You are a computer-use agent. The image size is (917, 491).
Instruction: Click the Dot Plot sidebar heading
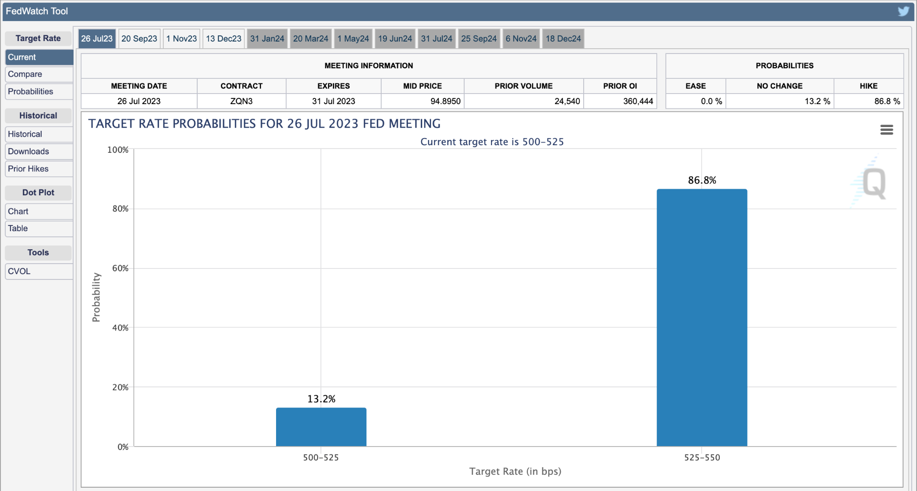[x=38, y=192]
